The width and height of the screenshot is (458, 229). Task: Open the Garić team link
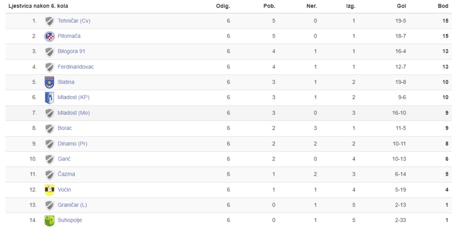pyautogui.click(x=64, y=159)
